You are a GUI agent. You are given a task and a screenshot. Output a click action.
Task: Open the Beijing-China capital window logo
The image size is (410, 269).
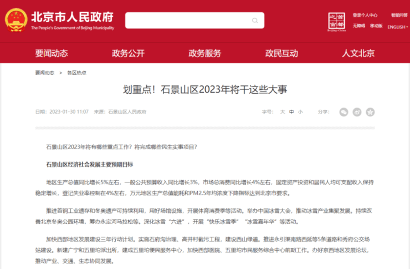pyautogui.click(x=336, y=22)
